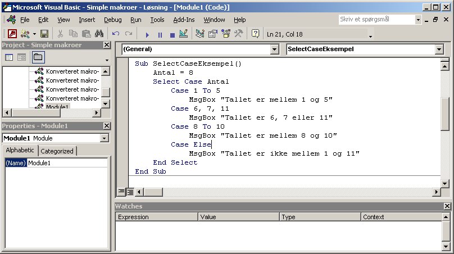
Task: Click the Redo arrow icon
Action: [x=129, y=34]
